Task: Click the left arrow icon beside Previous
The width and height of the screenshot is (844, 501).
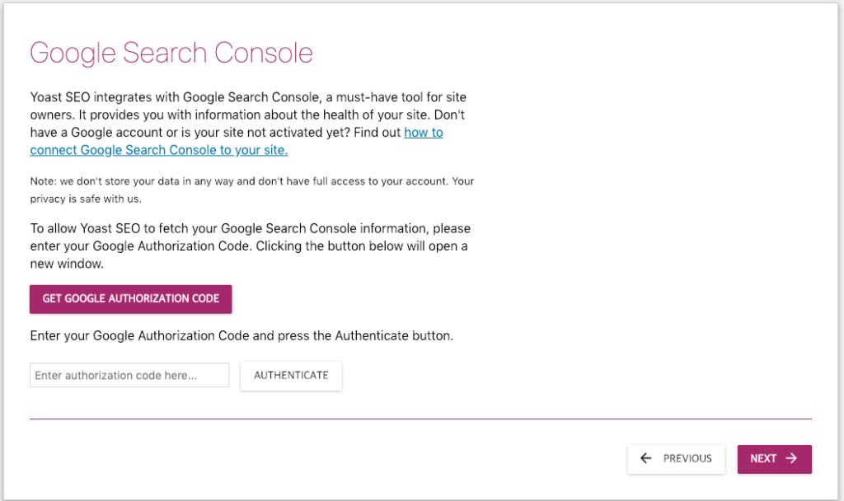Action: [646, 459]
